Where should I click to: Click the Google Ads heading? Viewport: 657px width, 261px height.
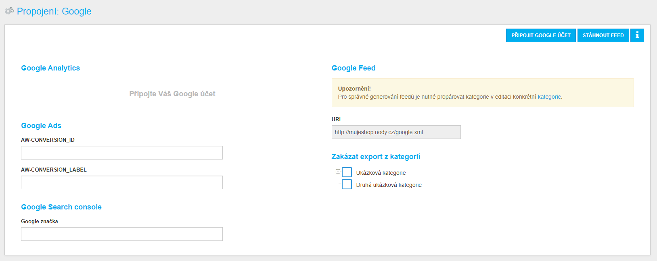(x=41, y=126)
